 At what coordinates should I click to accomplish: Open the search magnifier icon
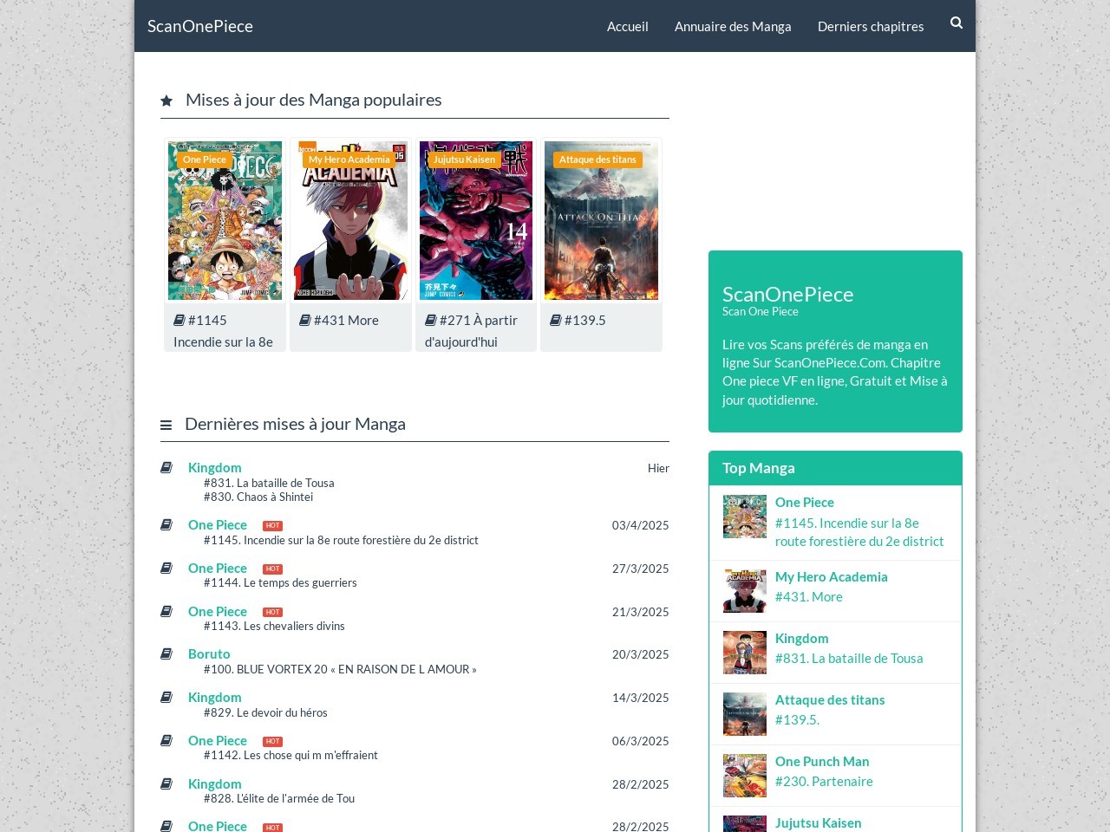point(957,23)
